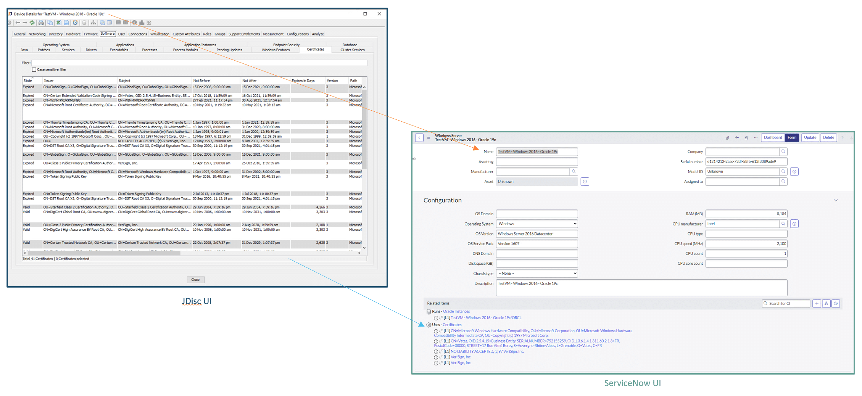The image size is (862, 396).
Task: Click the Close button in Device Details
Action: coord(195,279)
